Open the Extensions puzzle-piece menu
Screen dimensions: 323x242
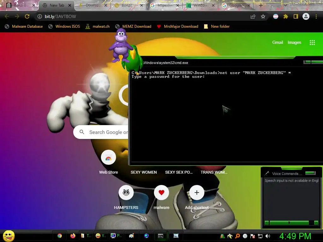point(286,16)
